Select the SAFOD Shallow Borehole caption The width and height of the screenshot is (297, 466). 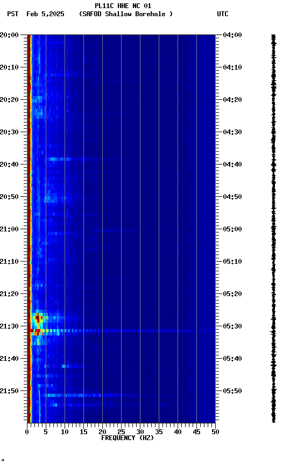point(126,14)
